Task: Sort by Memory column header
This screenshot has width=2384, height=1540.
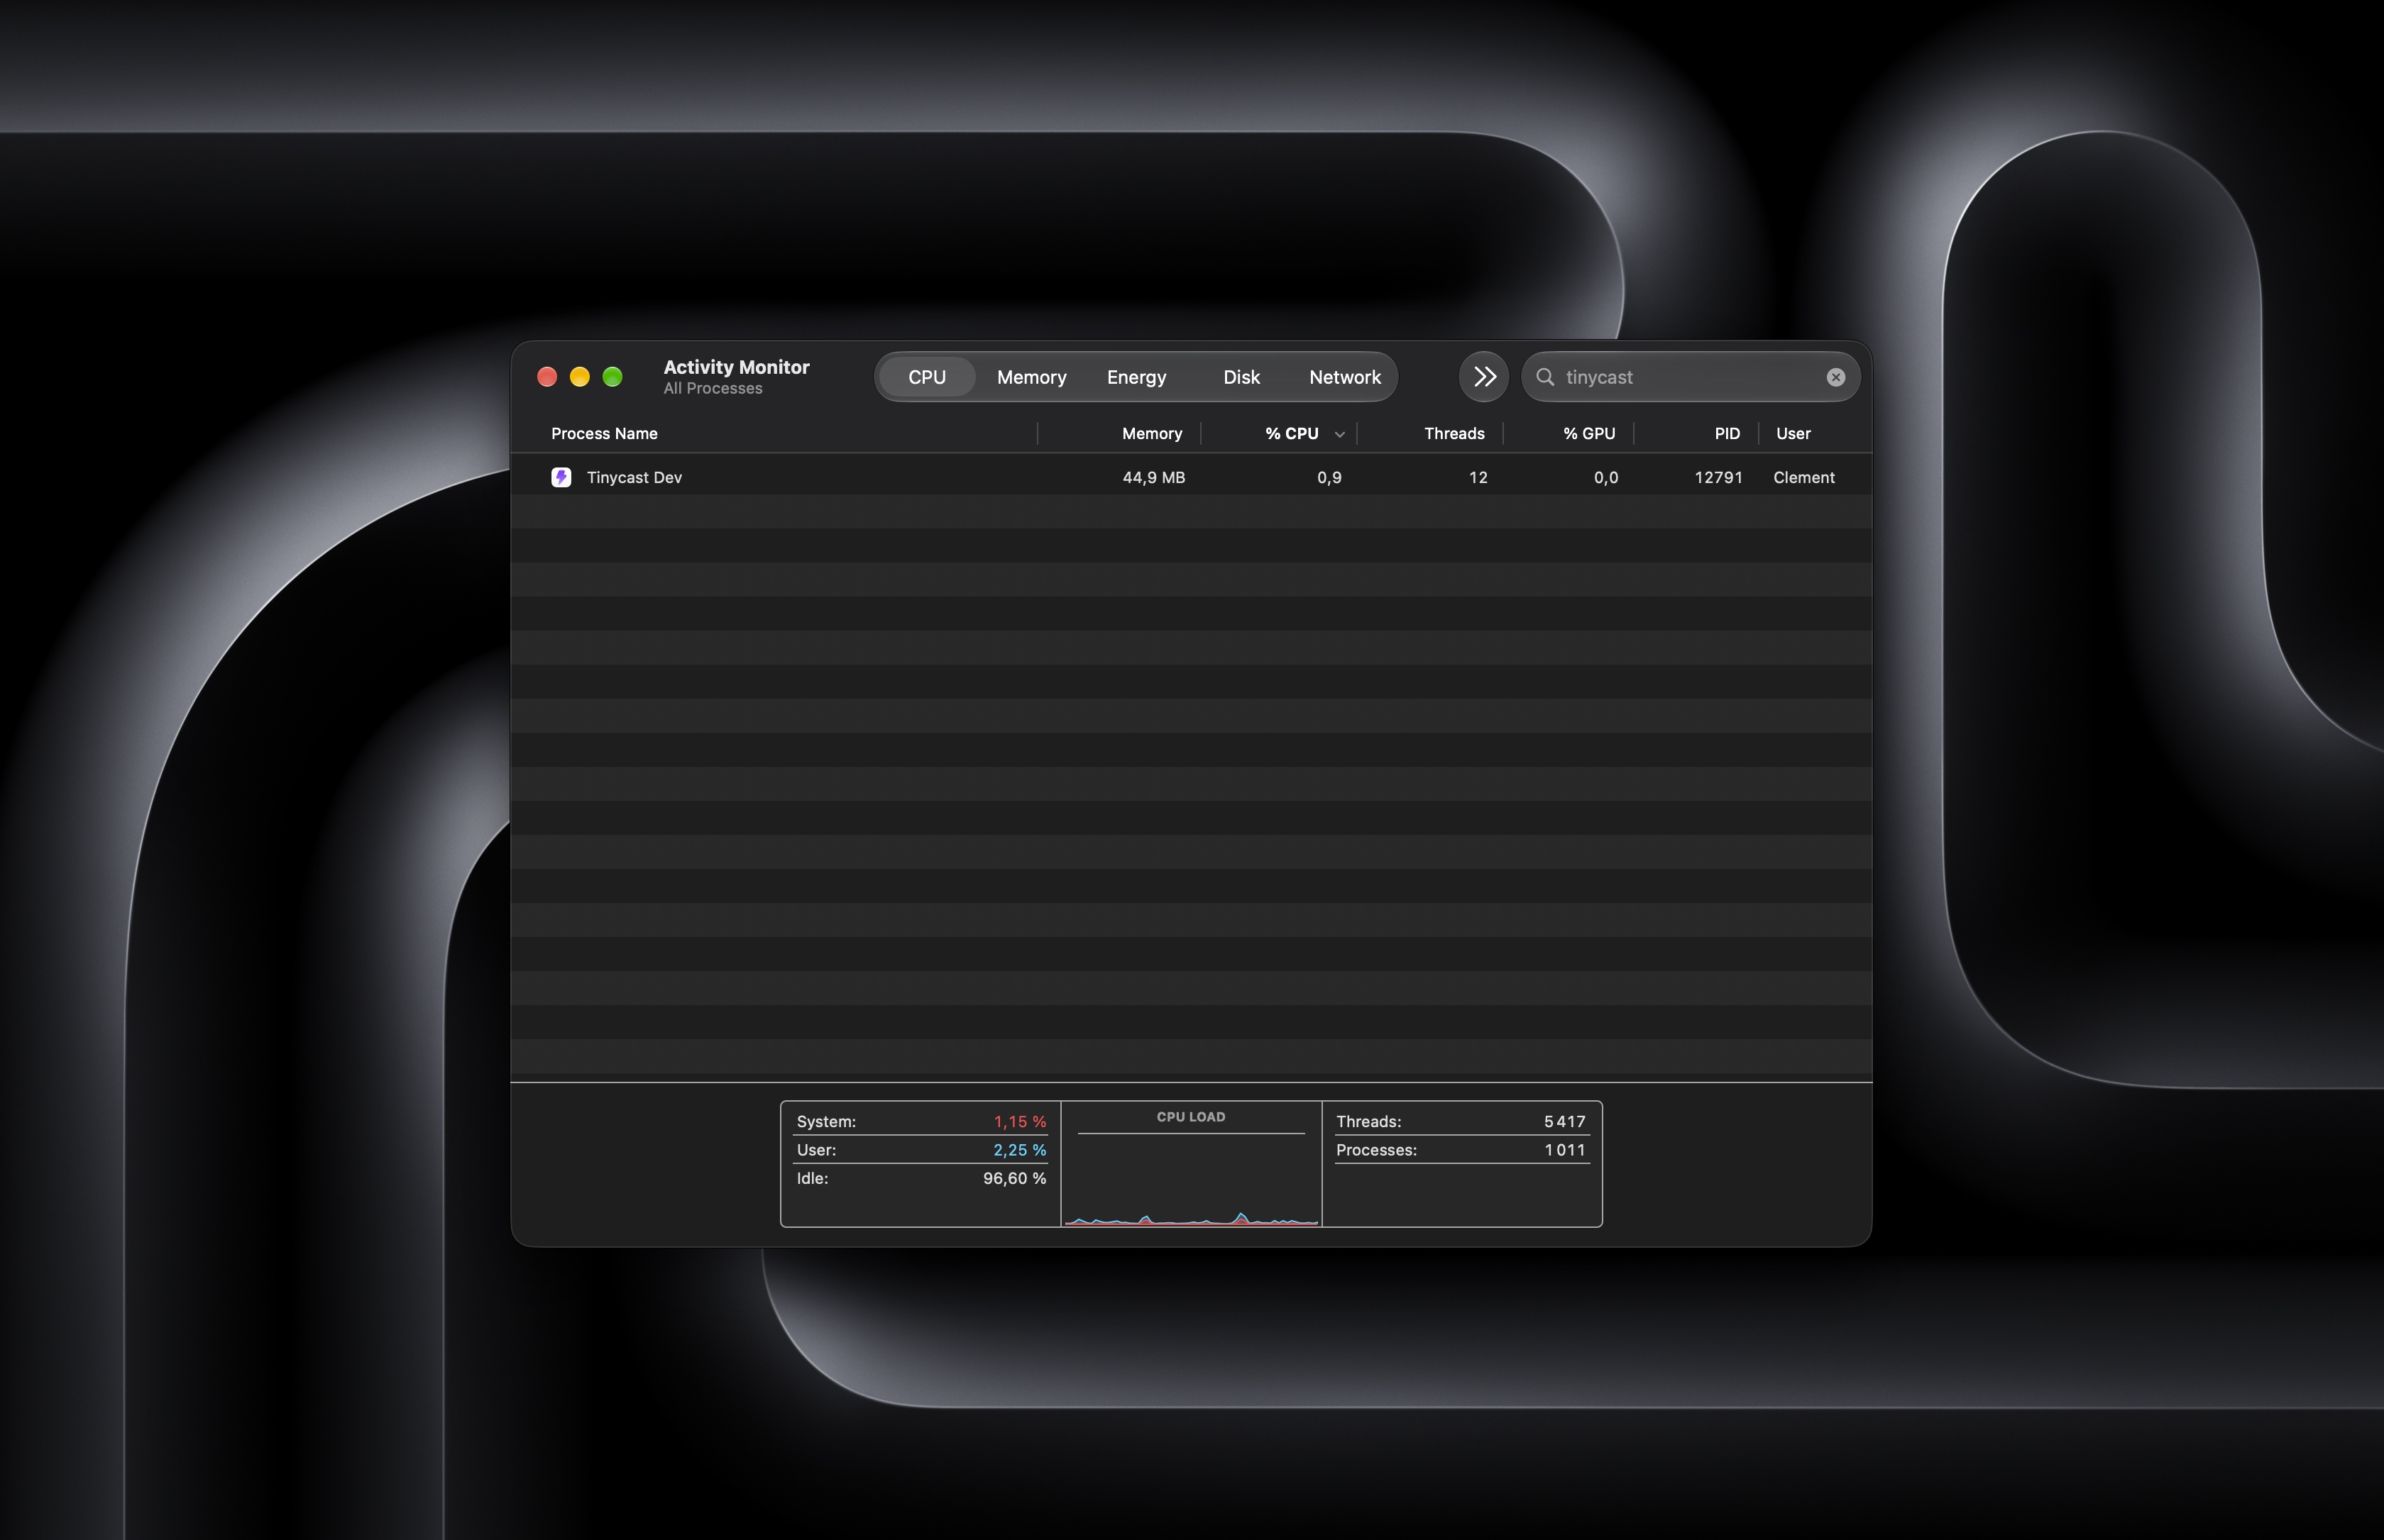Action: (1151, 433)
